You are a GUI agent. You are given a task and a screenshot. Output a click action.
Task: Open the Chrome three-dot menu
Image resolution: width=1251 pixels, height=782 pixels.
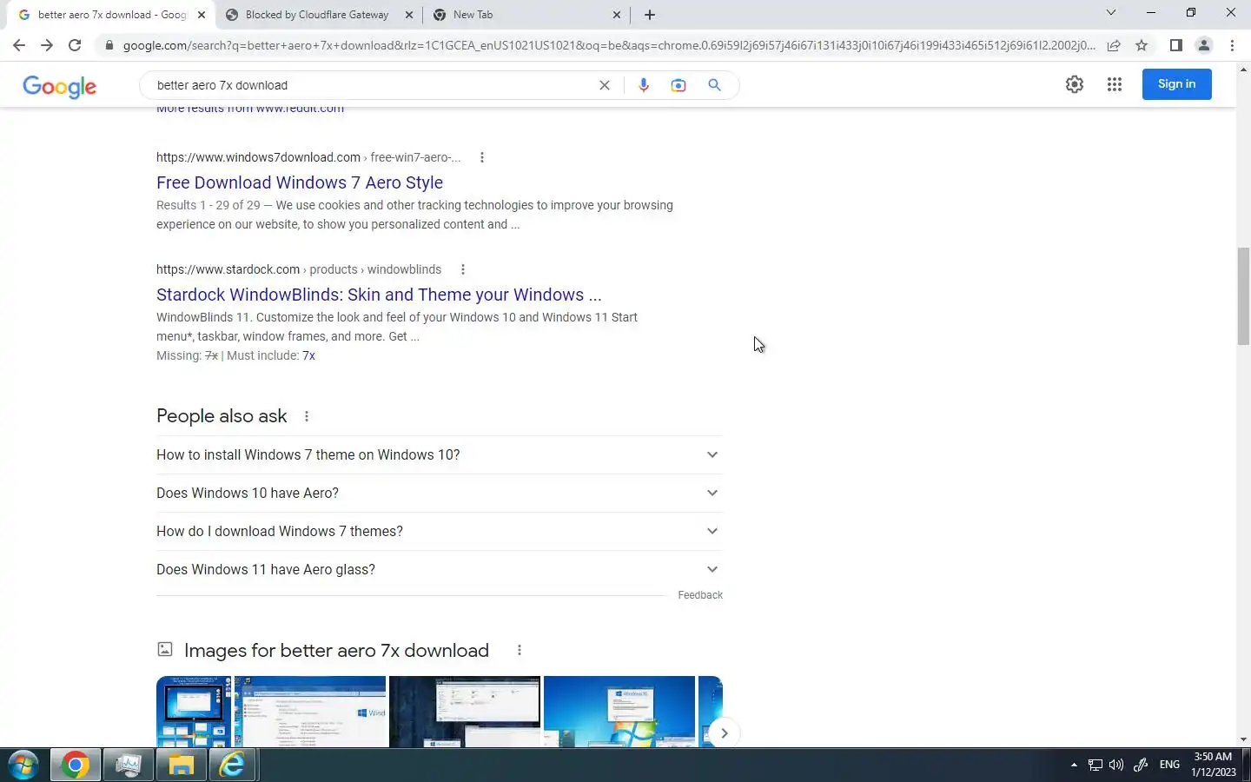point(1232,45)
